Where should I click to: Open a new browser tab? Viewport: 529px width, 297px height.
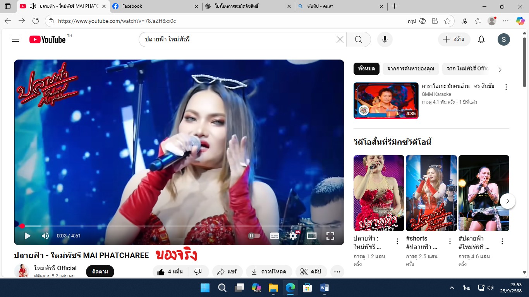tap(394, 6)
